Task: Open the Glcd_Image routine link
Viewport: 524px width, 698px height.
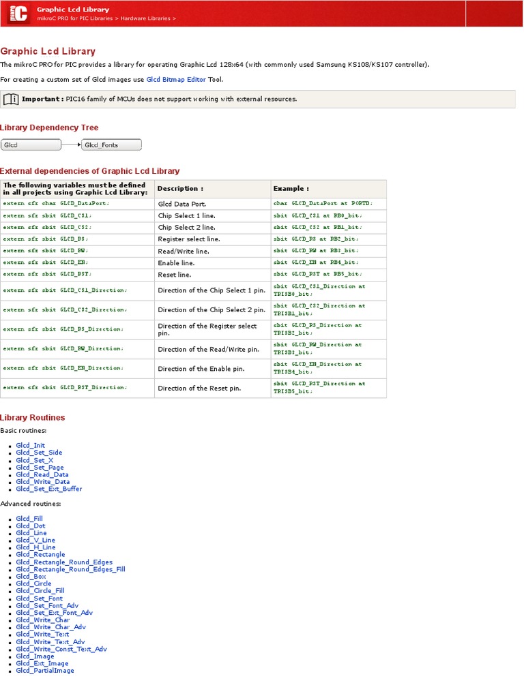Action: tap(35, 656)
